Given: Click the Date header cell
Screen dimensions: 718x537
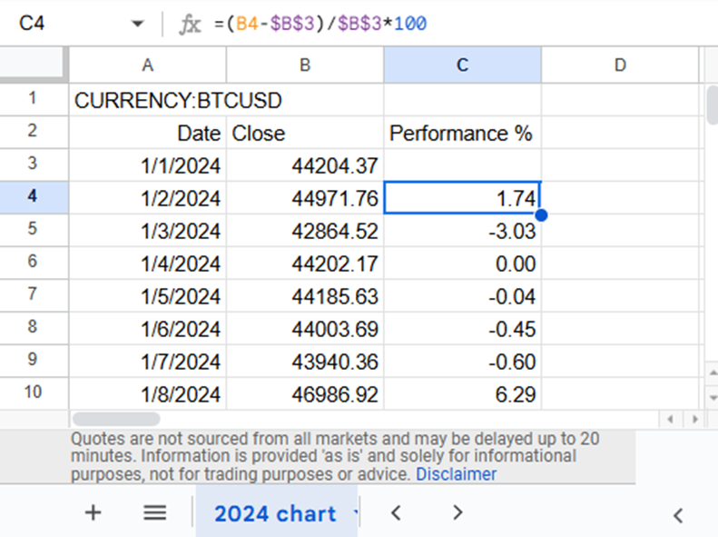Looking at the screenshot, I should pos(147,133).
